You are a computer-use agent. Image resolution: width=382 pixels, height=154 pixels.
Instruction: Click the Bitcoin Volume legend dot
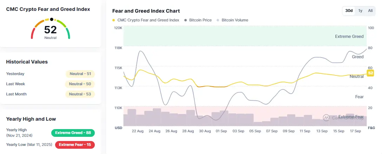[x=218, y=20]
